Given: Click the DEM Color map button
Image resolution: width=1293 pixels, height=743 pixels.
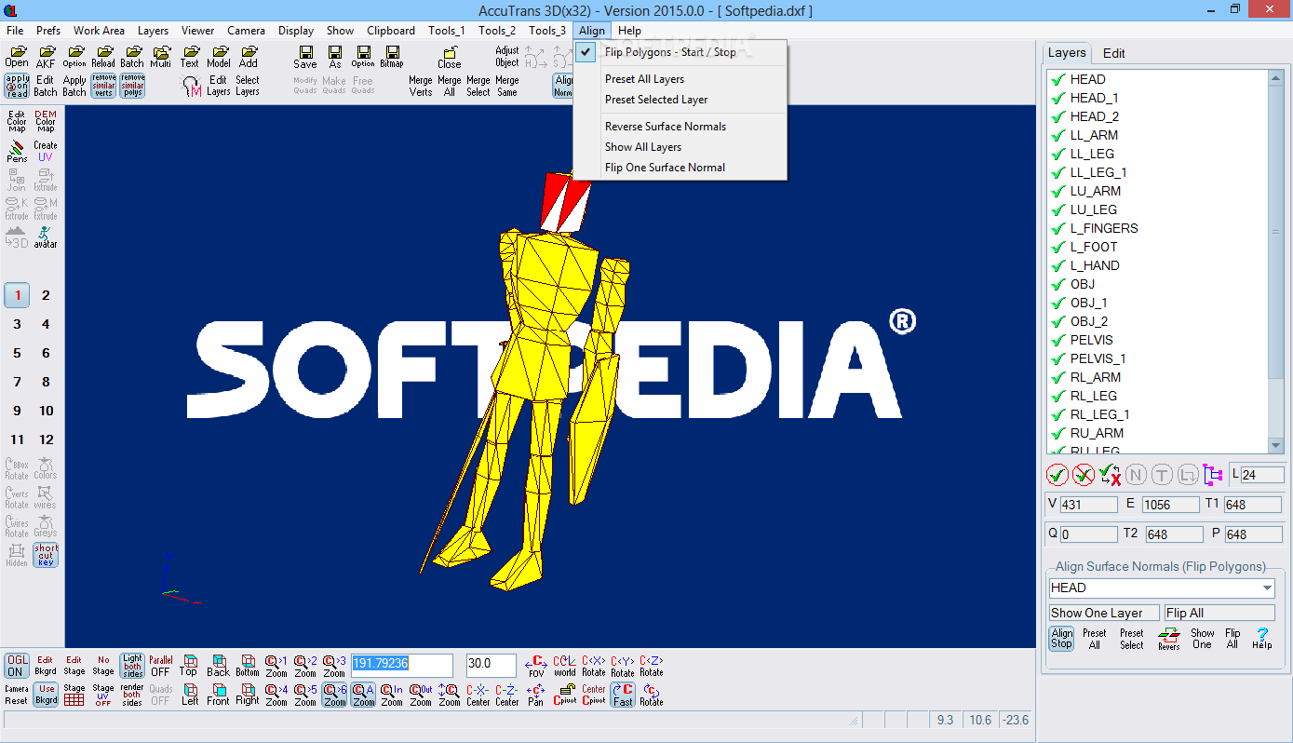Looking at the screenshot, I should coord(46,121).
